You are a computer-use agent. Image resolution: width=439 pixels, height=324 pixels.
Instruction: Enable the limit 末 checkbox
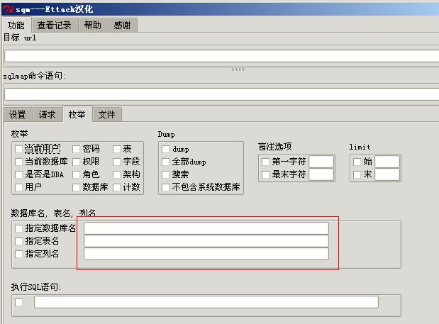(x=357, y=174)
